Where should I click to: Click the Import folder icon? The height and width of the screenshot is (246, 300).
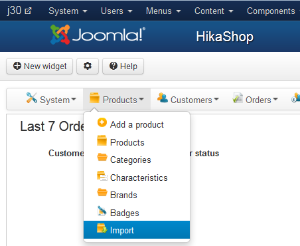102,229
